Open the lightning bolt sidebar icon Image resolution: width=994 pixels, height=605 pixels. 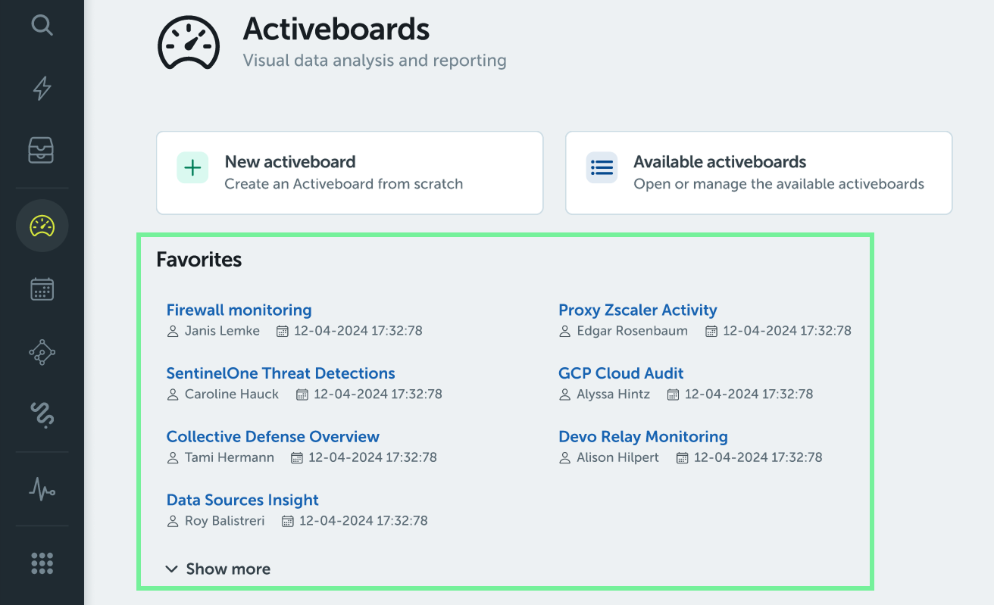[x=42, y=89]
